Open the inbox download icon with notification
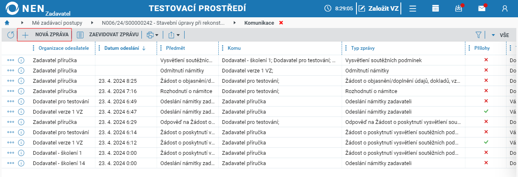This screenshot has height=177, width=518. 459,9
